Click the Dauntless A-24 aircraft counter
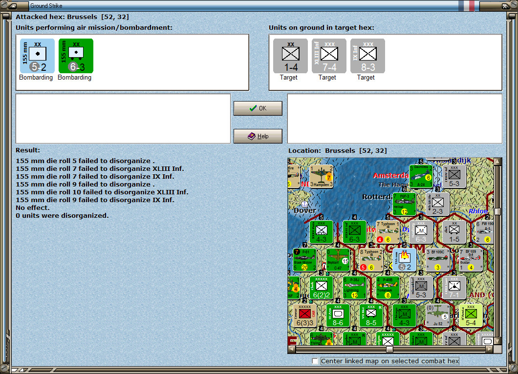Screen dimensions: 518x374 click(x=421, y=176)
